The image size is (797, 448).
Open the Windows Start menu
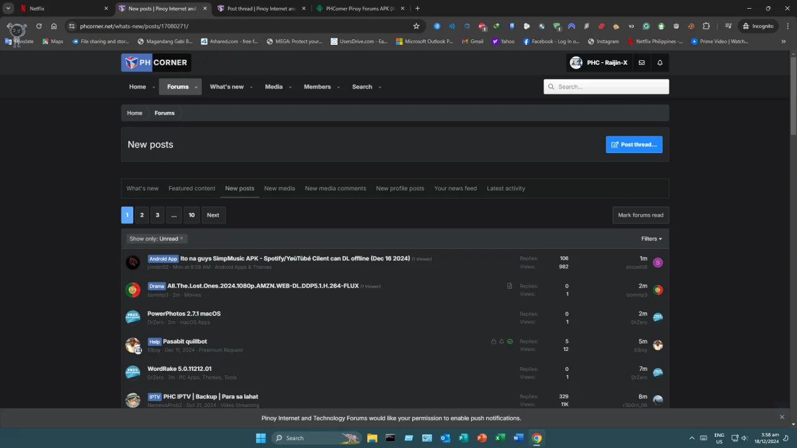pyautogui.click(x=261, y=438)
